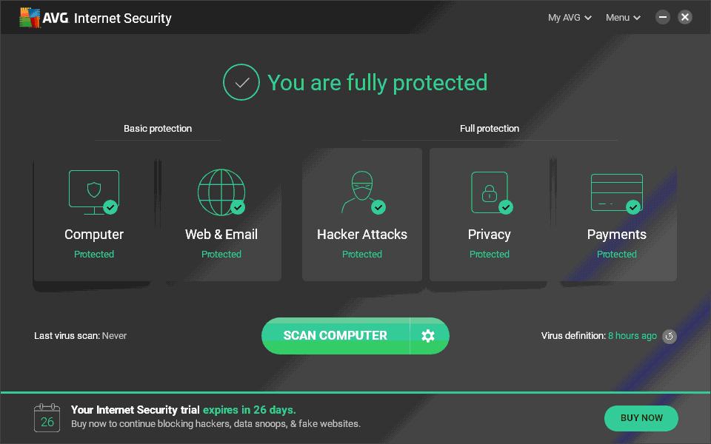Click the 8 hours ago virus definition link
Viewport: 711px width, 444px height.
click(632, 336)
